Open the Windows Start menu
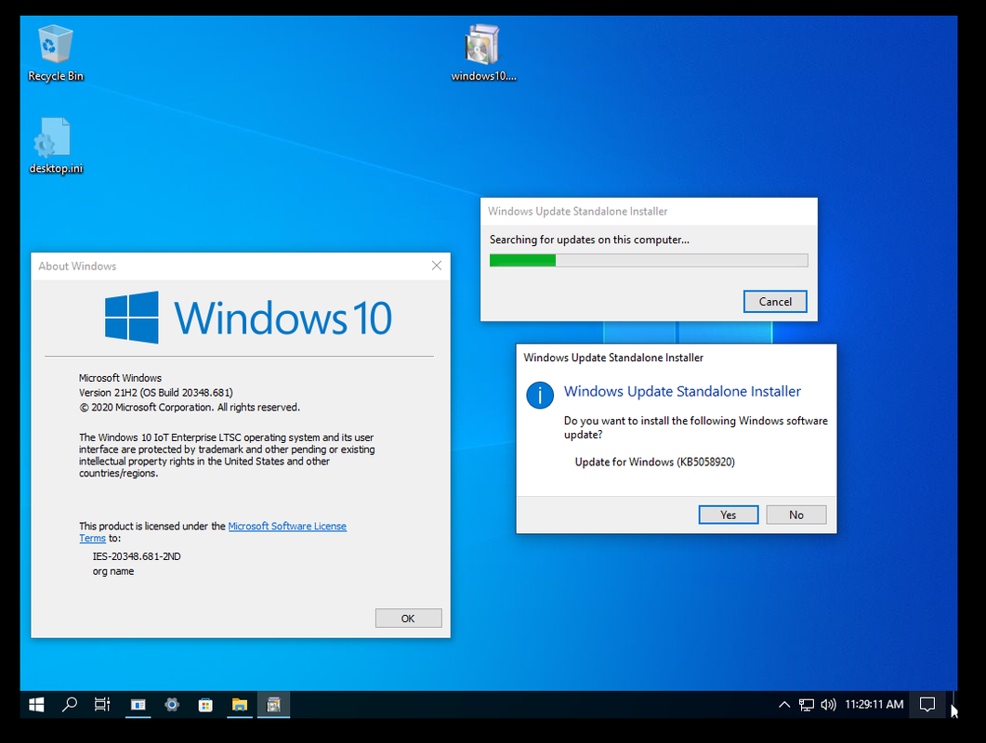This screenshot has height=743, width=986. 36,705
